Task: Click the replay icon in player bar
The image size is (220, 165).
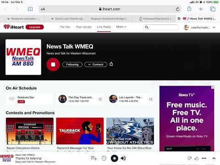Action: 104,158
